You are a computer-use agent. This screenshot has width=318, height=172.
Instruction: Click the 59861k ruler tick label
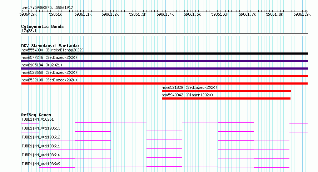[56, 14]
